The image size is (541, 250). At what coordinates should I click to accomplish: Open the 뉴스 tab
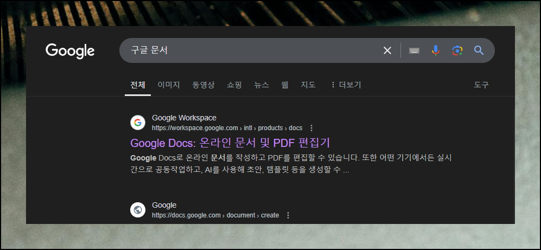[262, 85]
